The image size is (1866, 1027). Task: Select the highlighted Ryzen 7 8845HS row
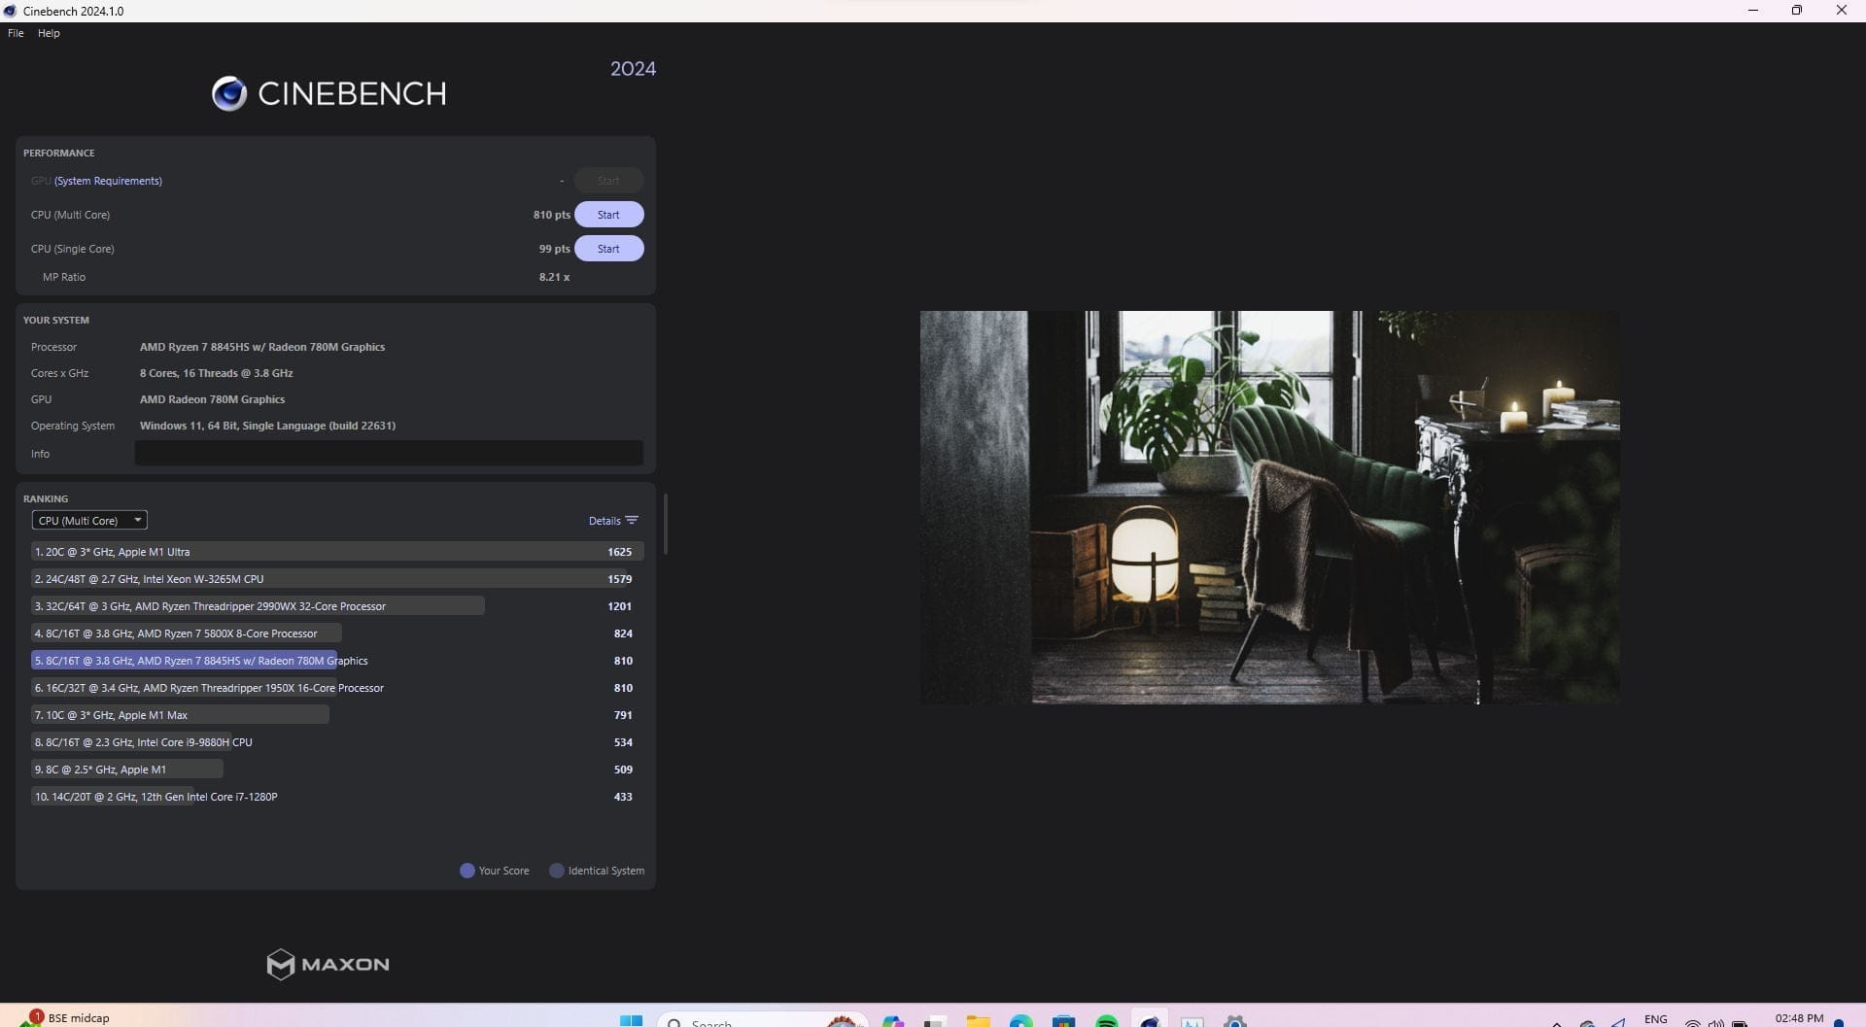click(x=336, y=661)
